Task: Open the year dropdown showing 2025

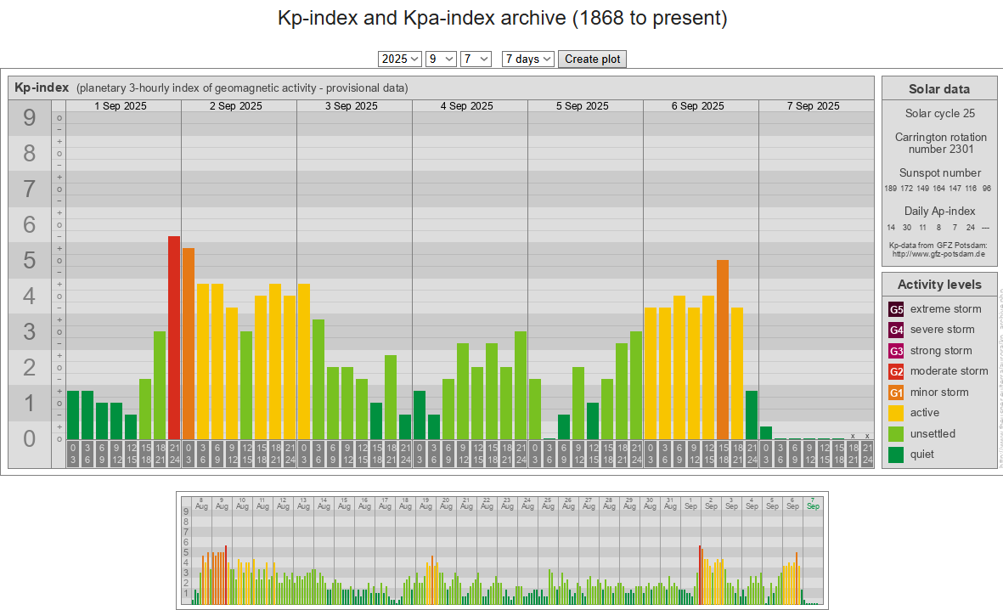Action: (x=400, y=59)
